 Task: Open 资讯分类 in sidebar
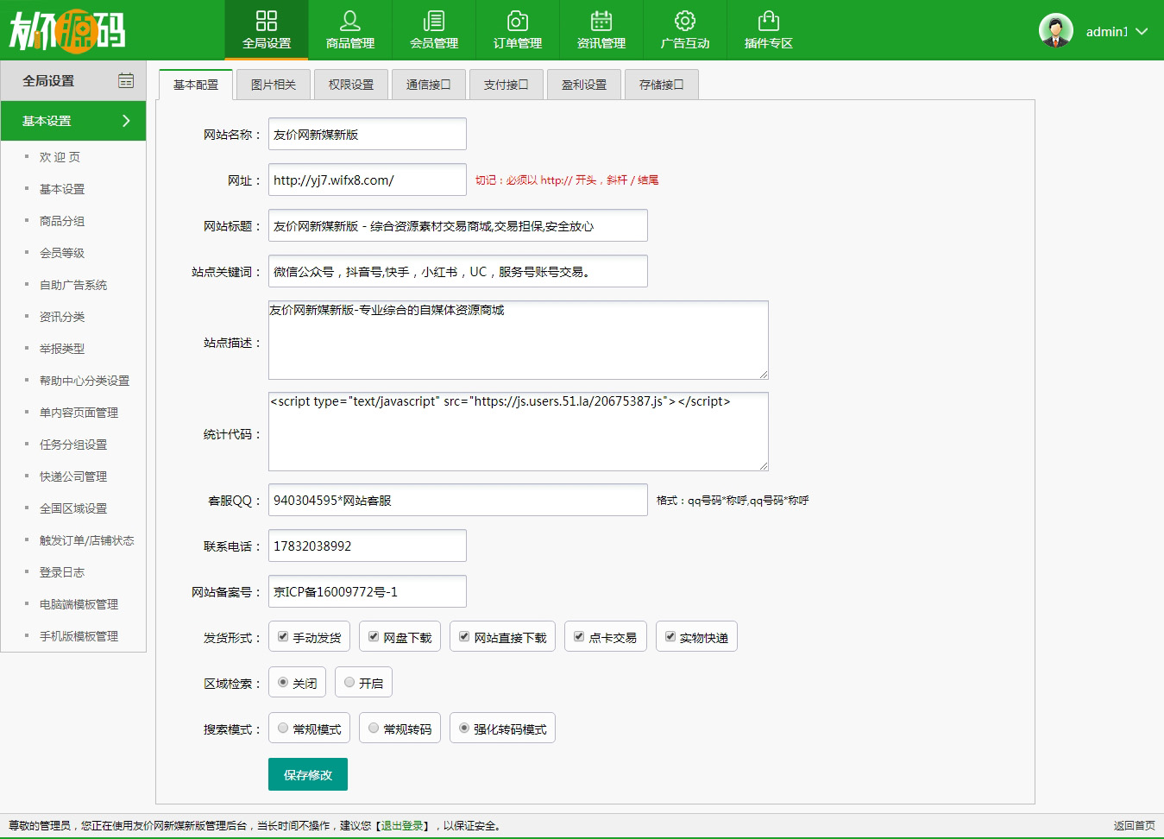coord(62,317)
